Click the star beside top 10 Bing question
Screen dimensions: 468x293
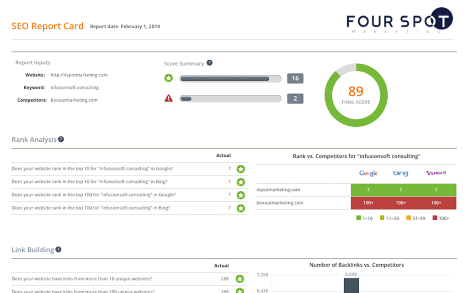point(241,182)
